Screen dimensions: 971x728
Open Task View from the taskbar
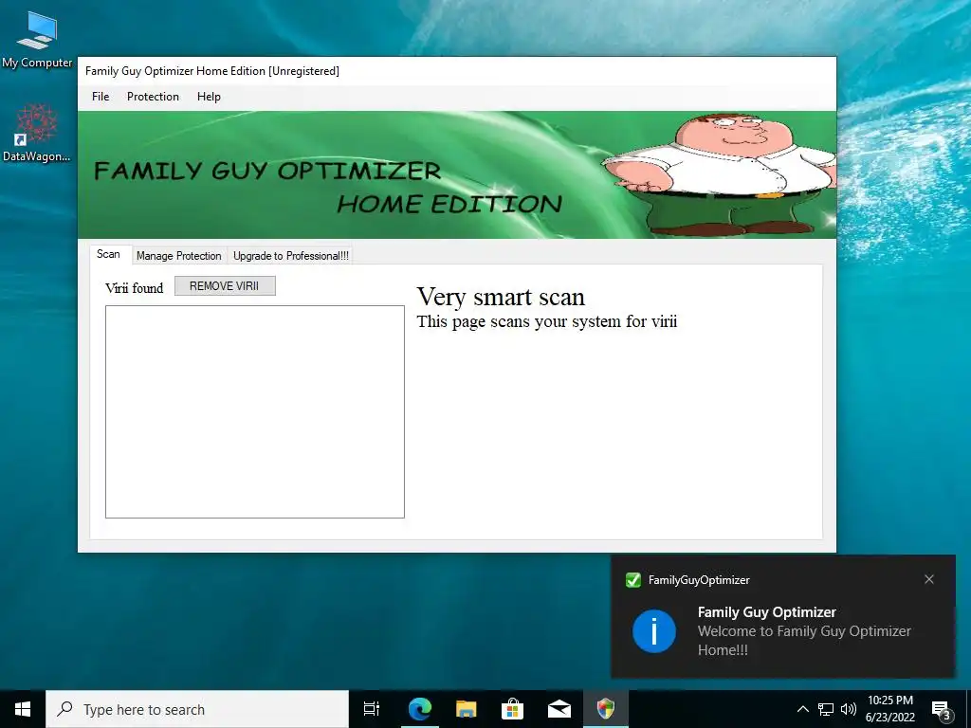372,709
